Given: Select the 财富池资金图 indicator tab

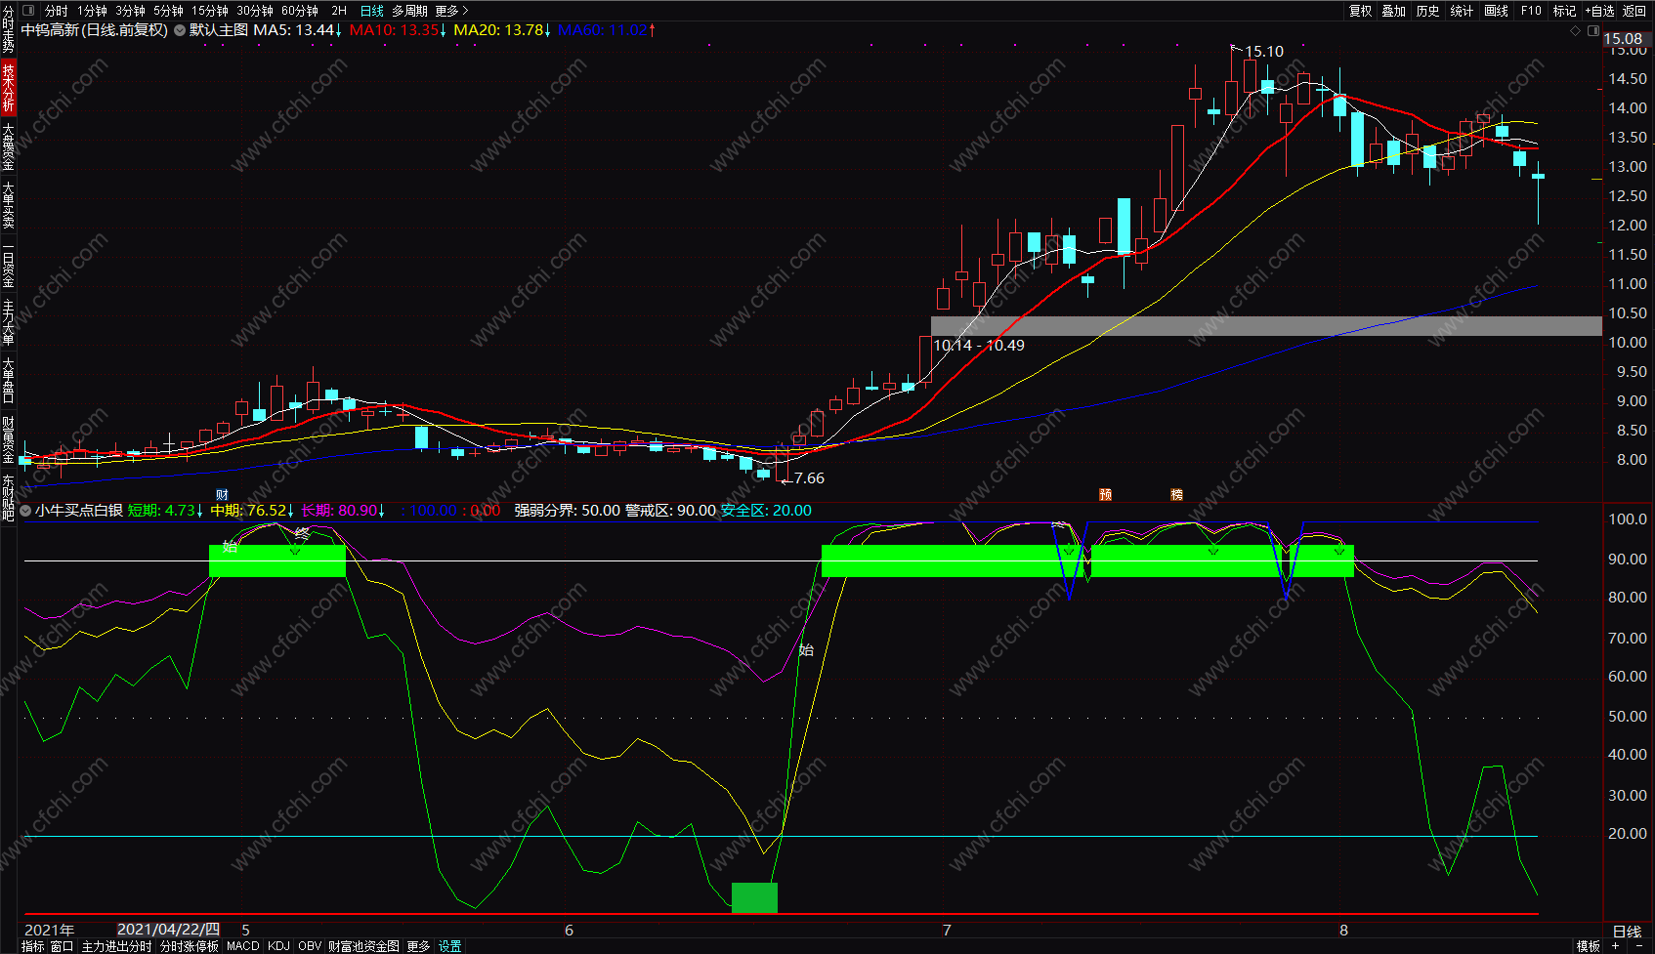Looking at the screenshot, I should (x=363, y=946).
